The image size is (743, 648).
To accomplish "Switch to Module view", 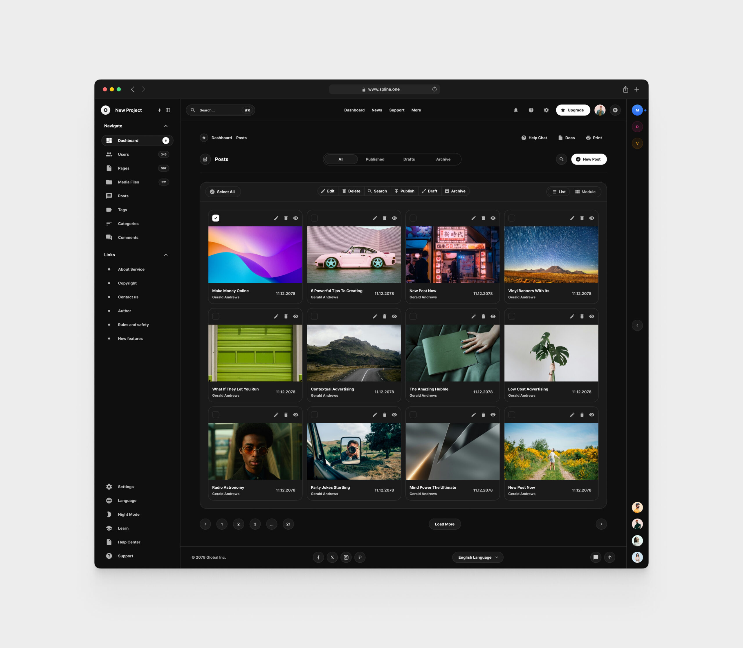I will [585, 192].
